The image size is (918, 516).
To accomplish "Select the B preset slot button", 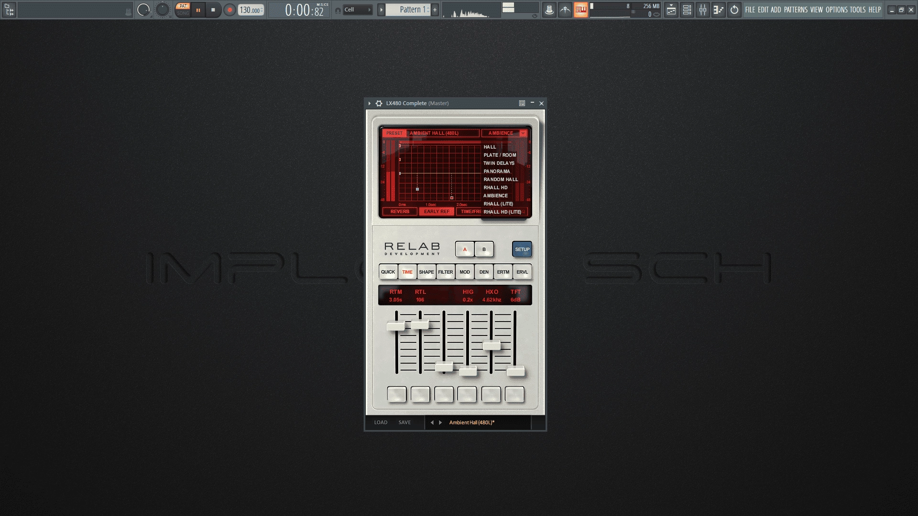I will pos(484,249).
